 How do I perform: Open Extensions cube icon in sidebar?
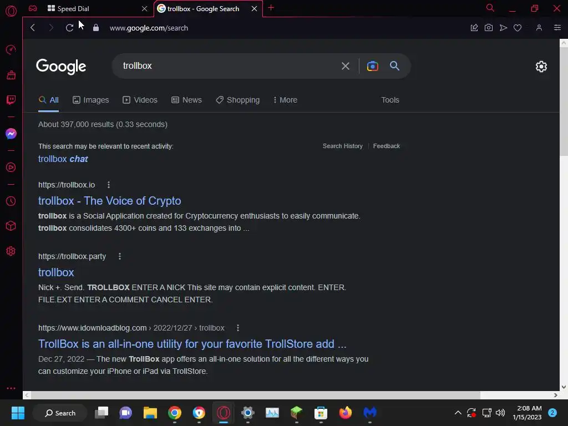tap(11, 226)
